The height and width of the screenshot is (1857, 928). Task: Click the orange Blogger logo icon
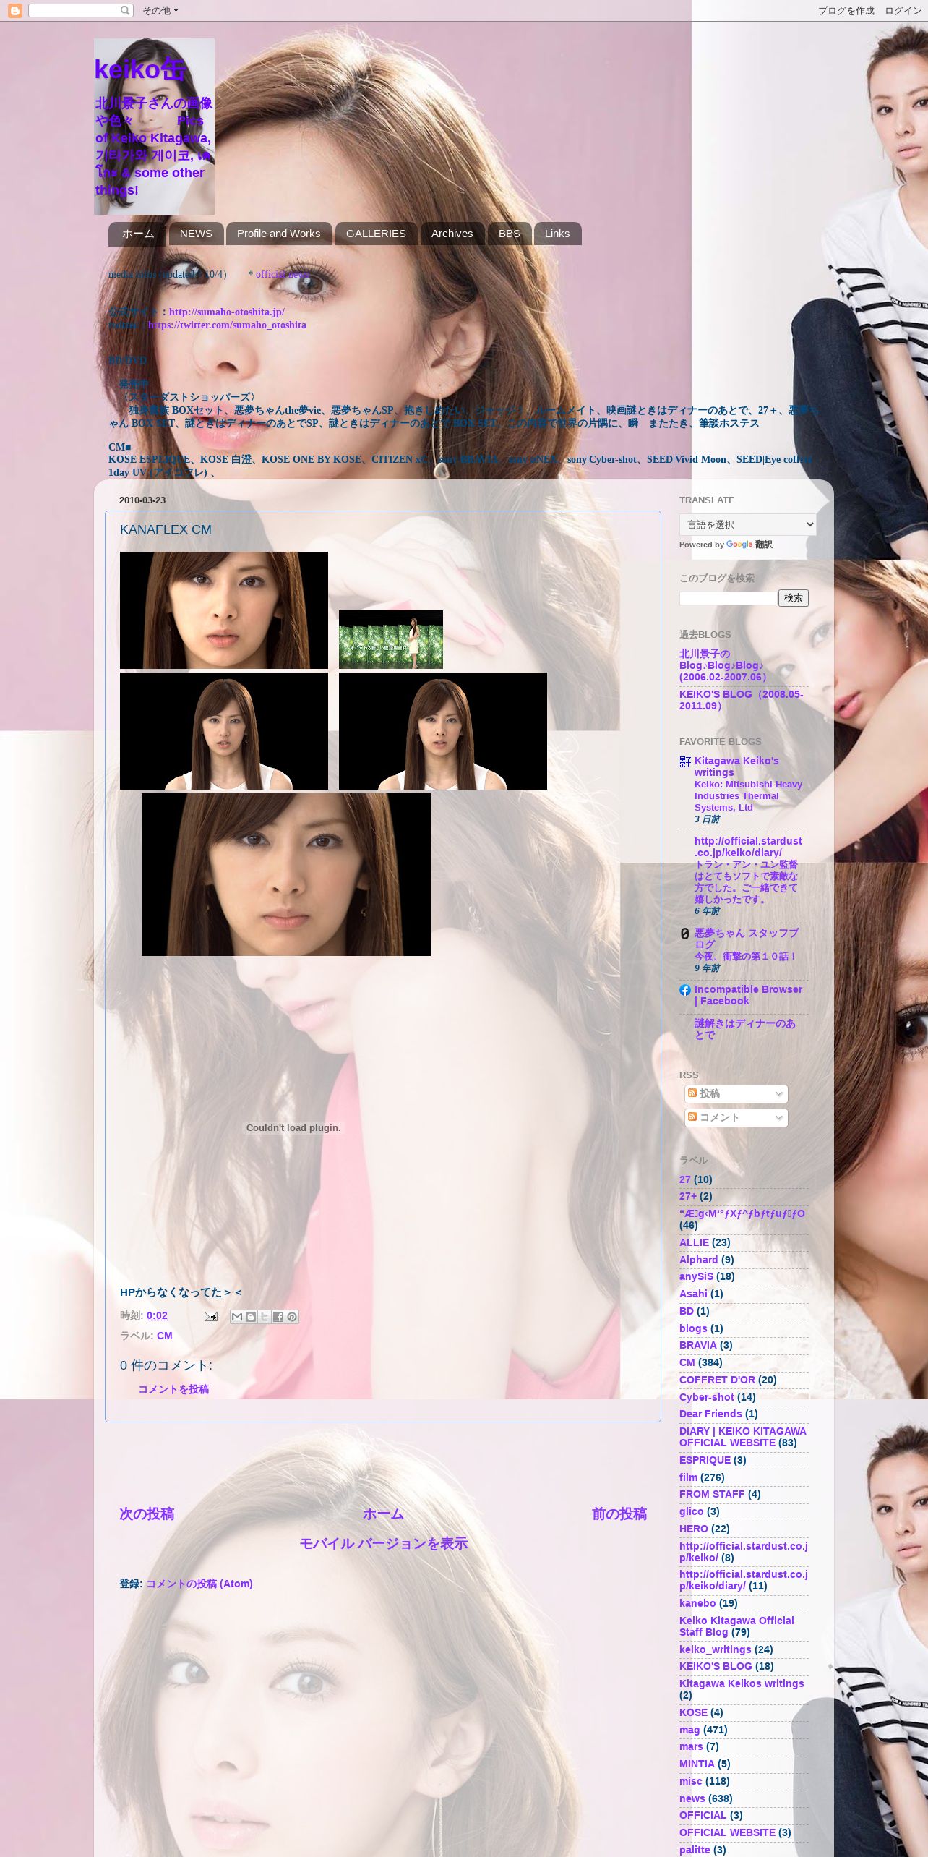14,10
